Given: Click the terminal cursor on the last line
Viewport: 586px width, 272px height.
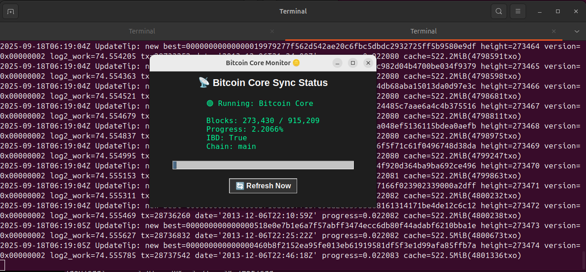Looking at the screenshot, I should (2, 265).
